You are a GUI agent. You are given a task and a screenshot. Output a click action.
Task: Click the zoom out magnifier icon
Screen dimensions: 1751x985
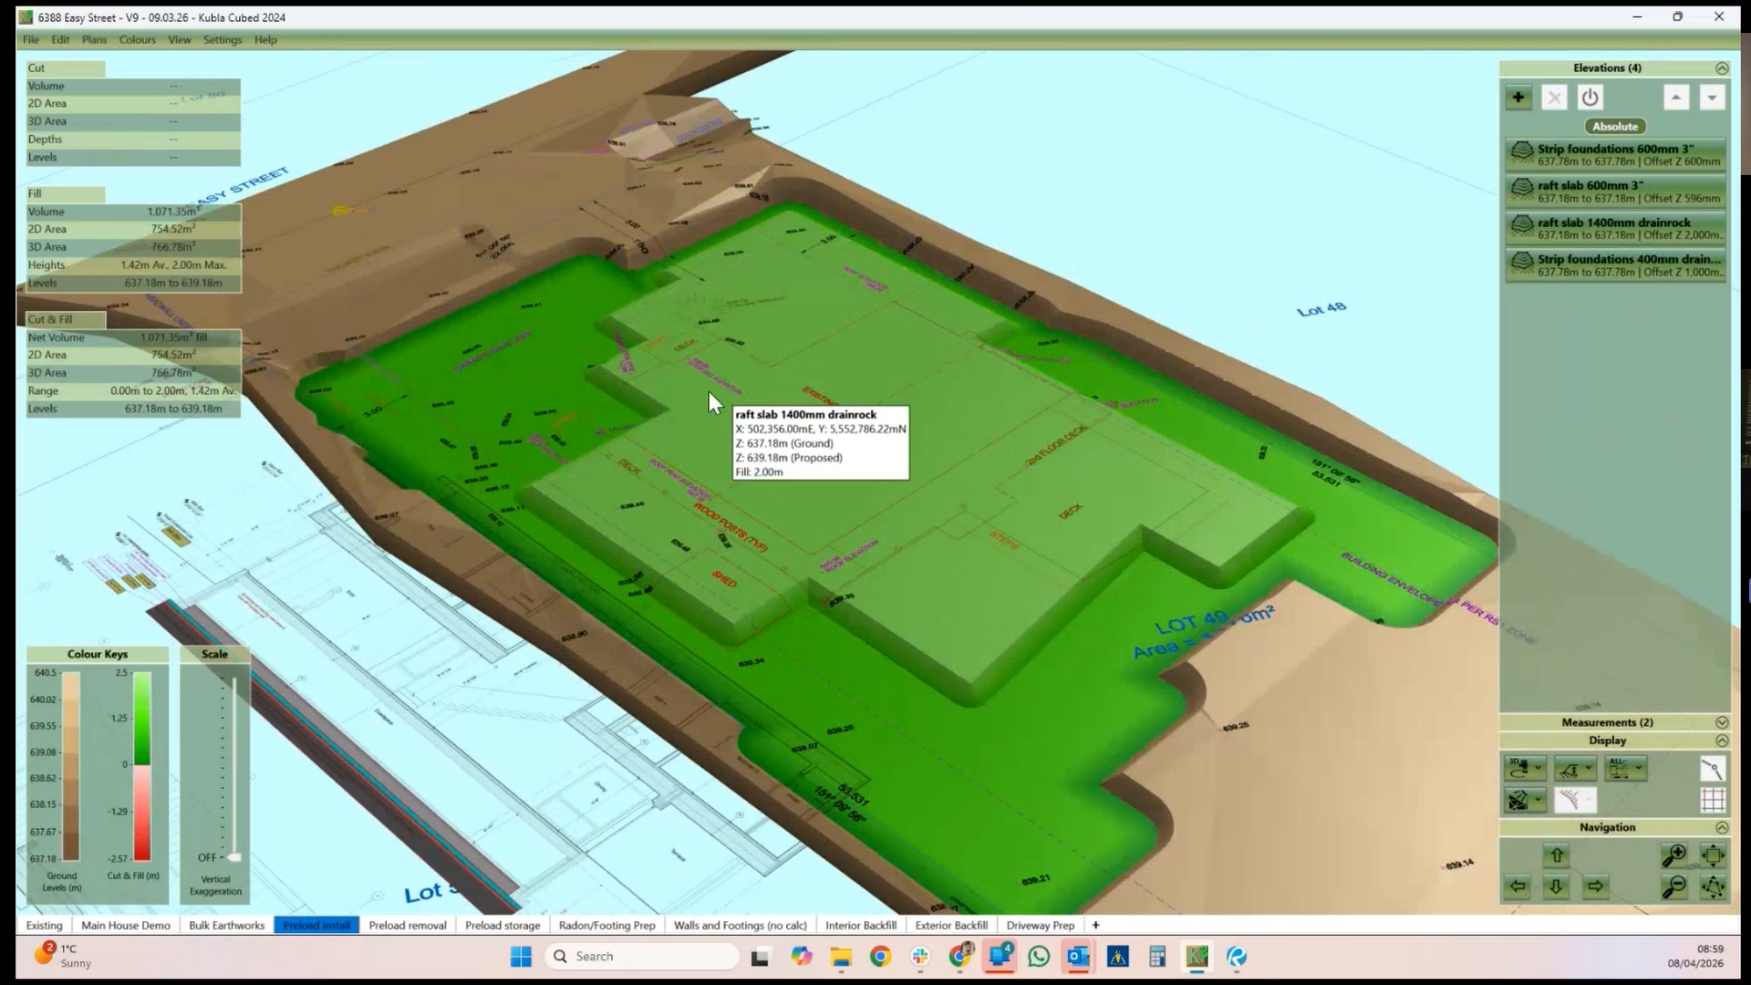[x=1673, y=886]
